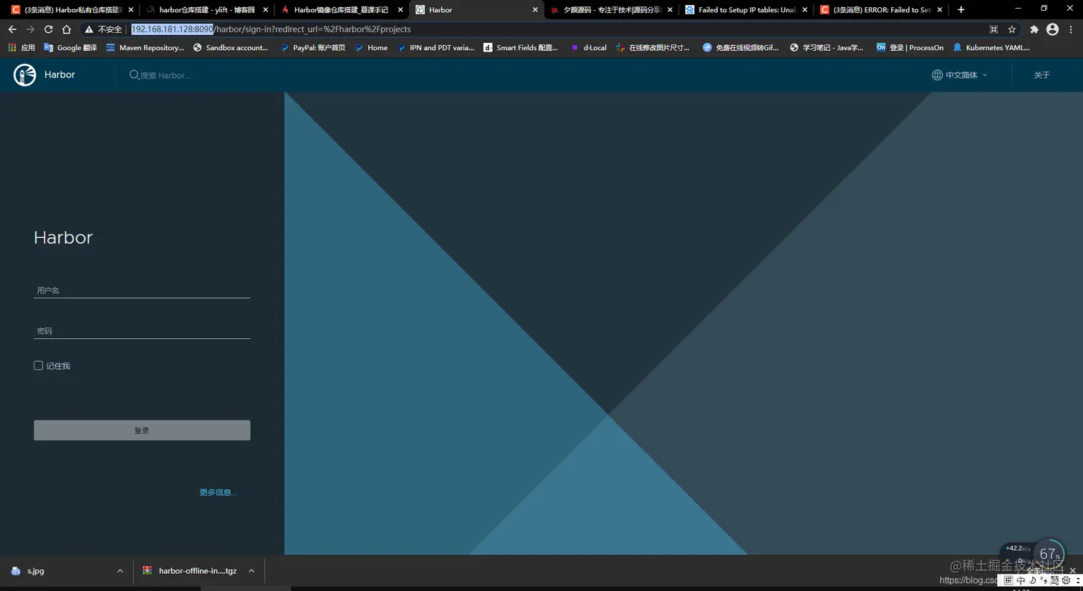Open d-Local bookmark
The width and height of the screenshot is (1083, 591).
pyautogui.click(x=588, y=48)
